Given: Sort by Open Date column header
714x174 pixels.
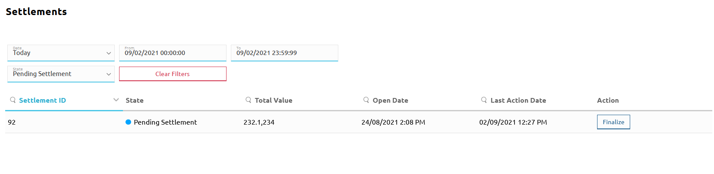Looking at the screenshot, I should [390, 101].
